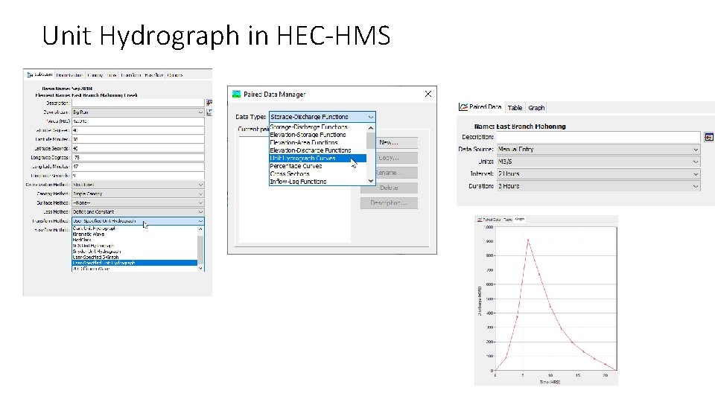The image size is (715, 402).
Task: Click scroll-down arrow of data type list
Action: tap(371, 181)
